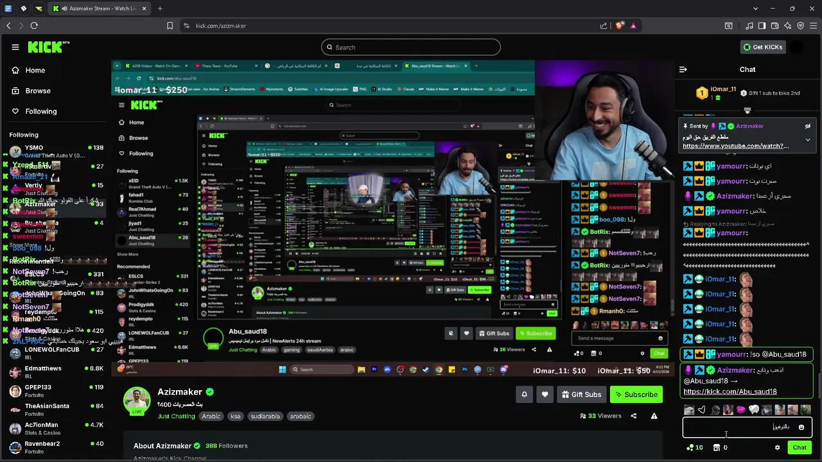Open the channel shop icon showing 0
This screenshot has width=822, height=462.
point(721,447)
